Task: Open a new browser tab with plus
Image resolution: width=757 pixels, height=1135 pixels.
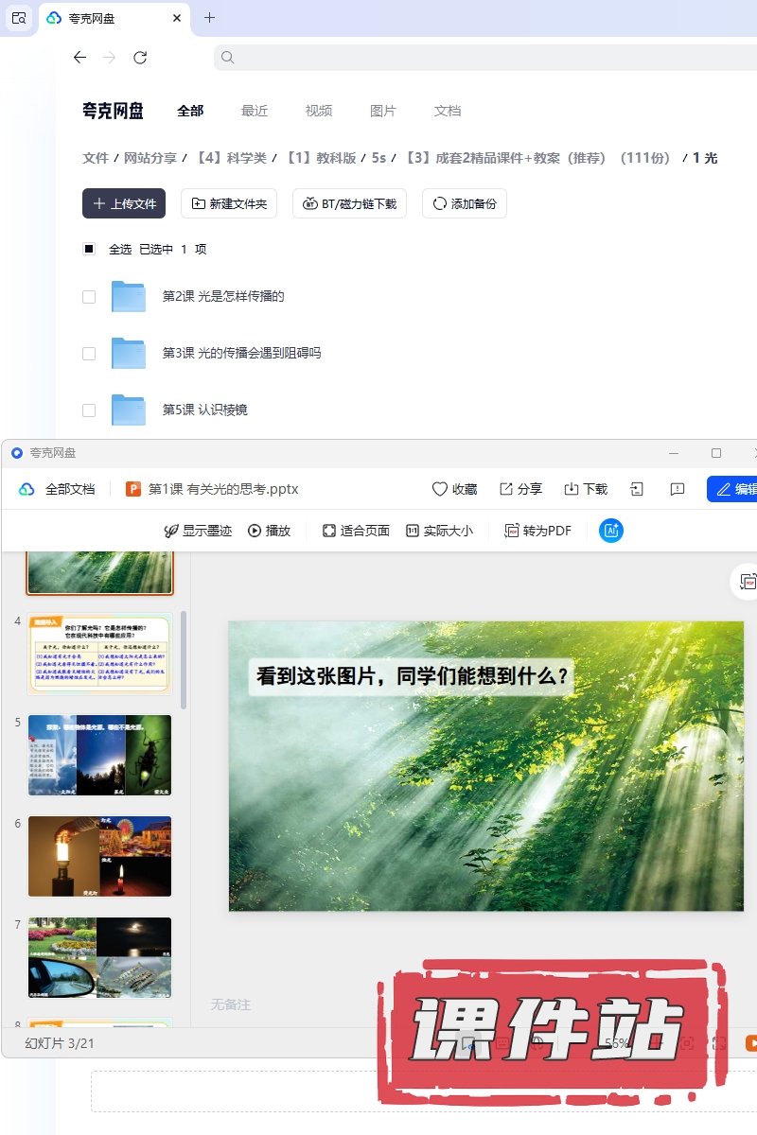Action: click(x=210, y=17)
